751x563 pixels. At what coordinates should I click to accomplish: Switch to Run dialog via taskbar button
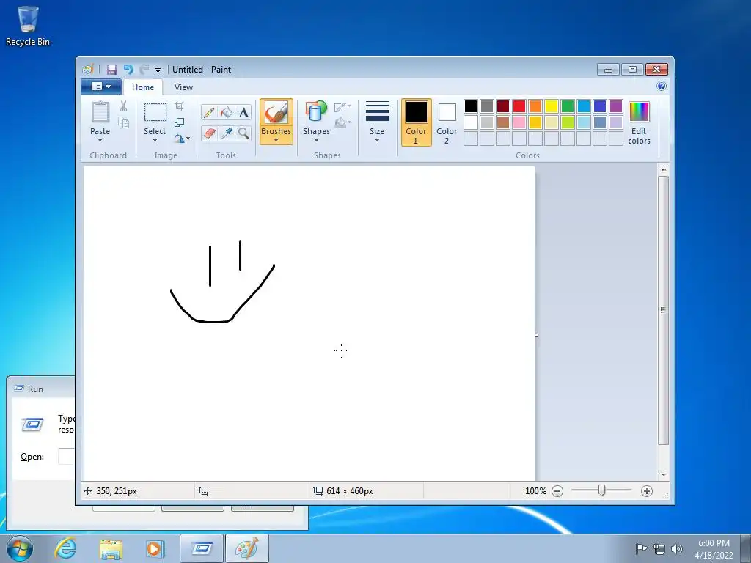201,548
